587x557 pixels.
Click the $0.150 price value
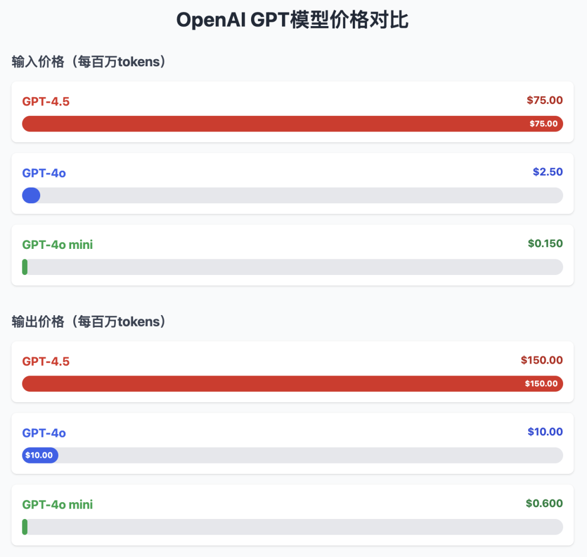[545, 243]
